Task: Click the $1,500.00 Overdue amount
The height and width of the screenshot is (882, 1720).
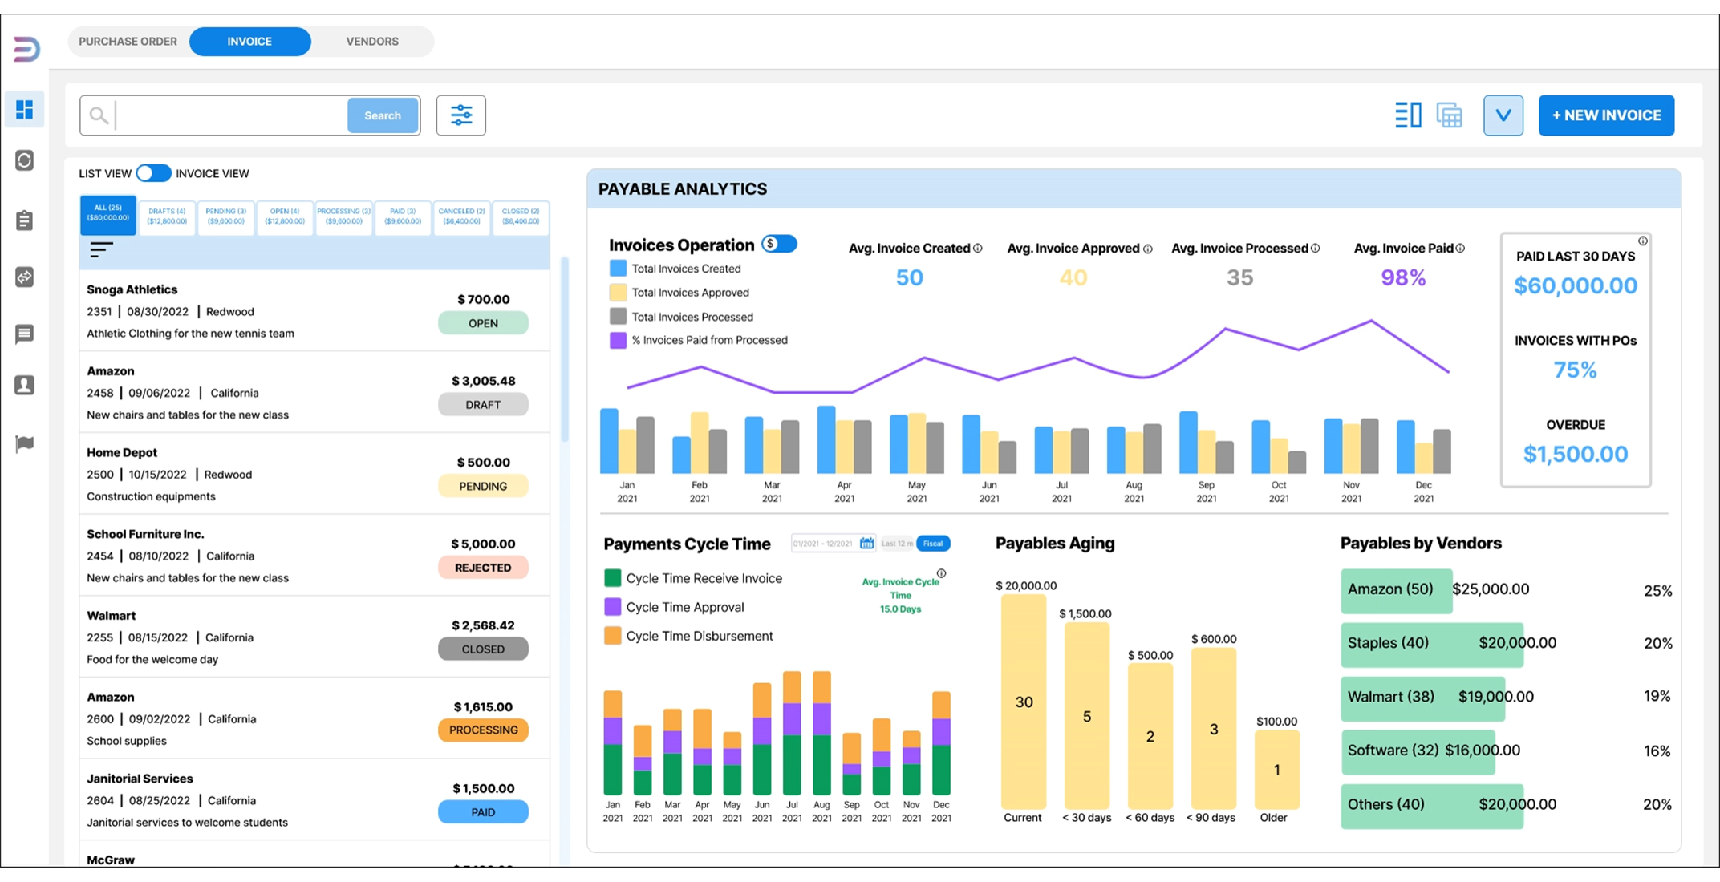Action: point(1576,454)
